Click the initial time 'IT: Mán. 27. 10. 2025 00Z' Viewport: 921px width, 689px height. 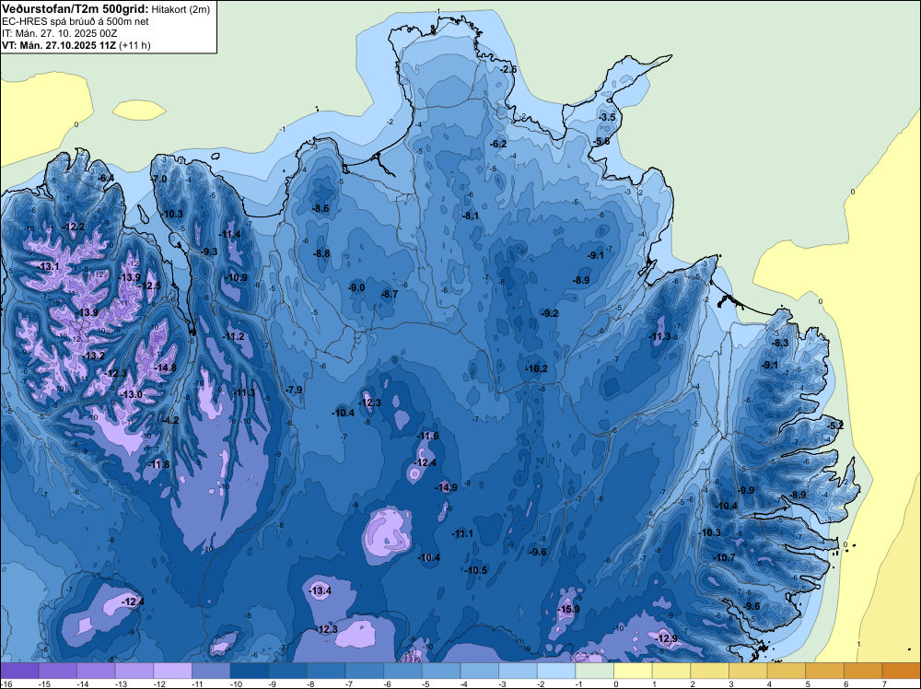(x=59, y=33)
